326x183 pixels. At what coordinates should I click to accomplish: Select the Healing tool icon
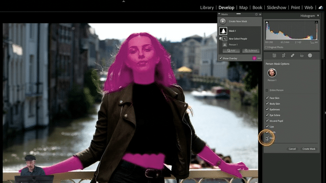coord(292,55)
